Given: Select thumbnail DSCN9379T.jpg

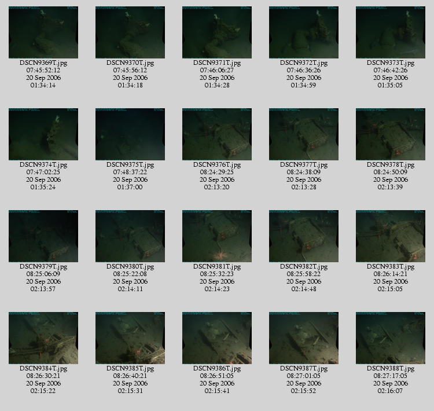Looking at the screenshot, I should (43, 236).
